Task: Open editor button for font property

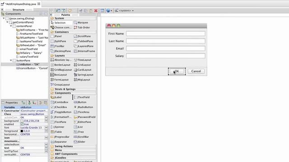Action: (x=46, y=128)
